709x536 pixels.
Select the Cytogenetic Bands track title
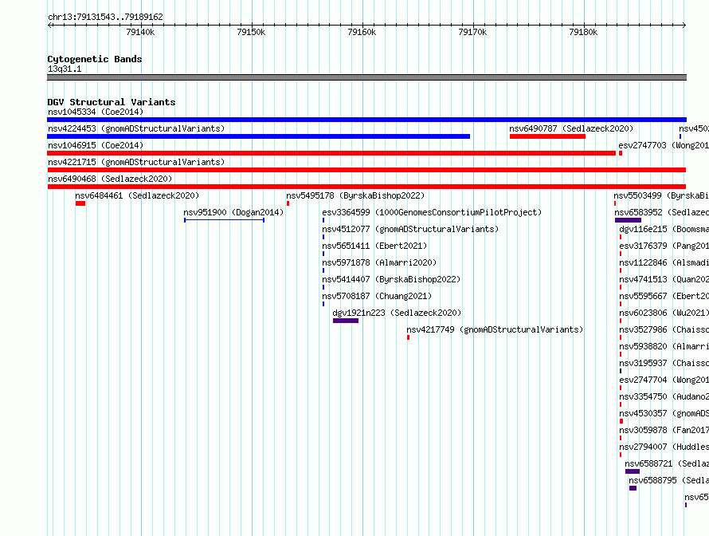click(x=95, y=59)
